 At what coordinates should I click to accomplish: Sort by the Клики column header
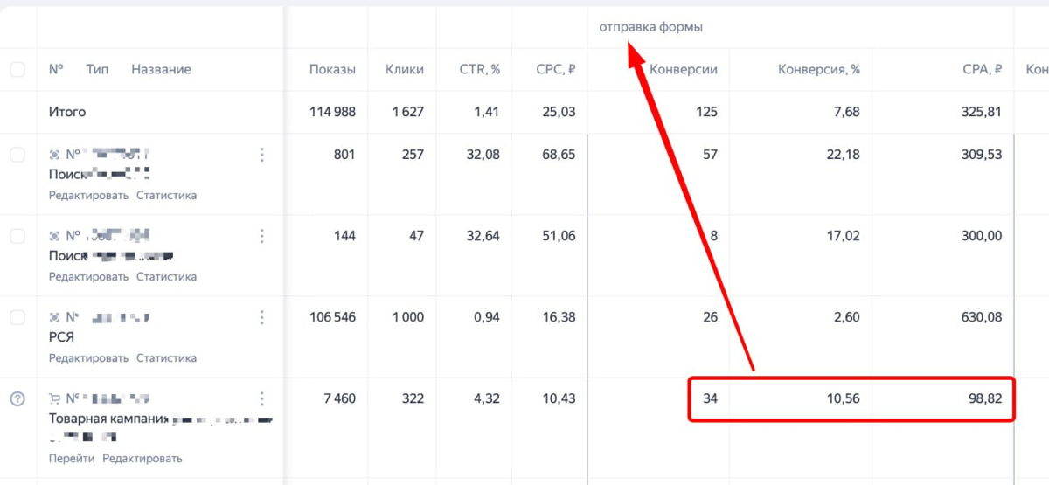pyautogui.click(x=405, y=70)
